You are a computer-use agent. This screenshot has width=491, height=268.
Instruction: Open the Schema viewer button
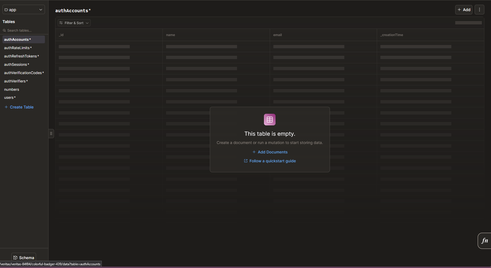tap(24, 257)
